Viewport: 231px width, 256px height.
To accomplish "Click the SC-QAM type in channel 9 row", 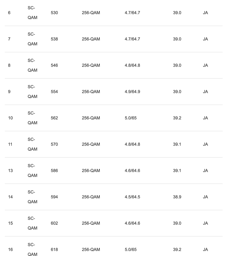I will click(x=32, y=92).
